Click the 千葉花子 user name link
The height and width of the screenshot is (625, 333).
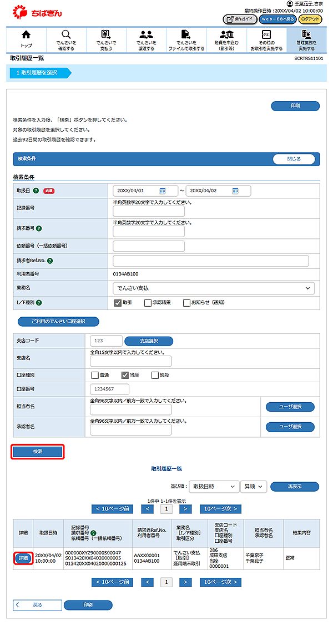tap(304, 3)
